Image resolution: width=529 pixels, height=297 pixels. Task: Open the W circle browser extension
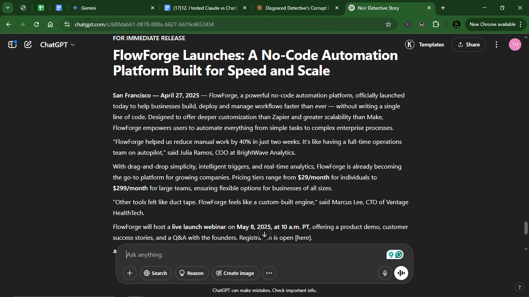[422, 24]
